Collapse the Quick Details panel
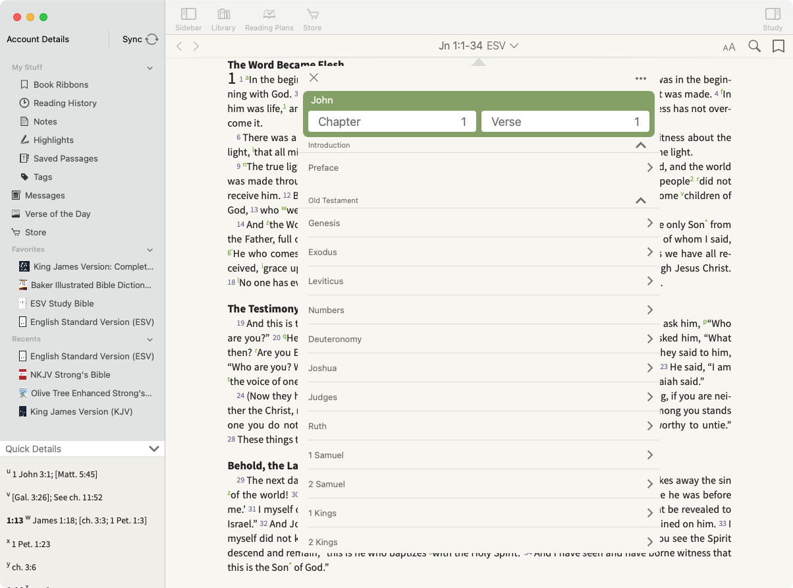The image size is (793, 588). tap(154, 449)
